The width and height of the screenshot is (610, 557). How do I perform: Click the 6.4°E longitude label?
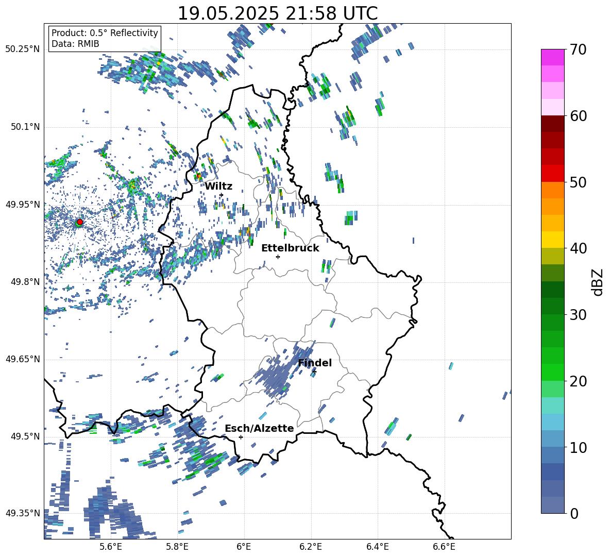pyautogui.click(x=377, y=547)
